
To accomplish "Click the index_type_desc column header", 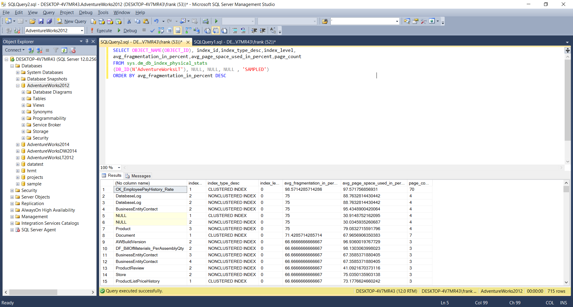I will [232, 183].
